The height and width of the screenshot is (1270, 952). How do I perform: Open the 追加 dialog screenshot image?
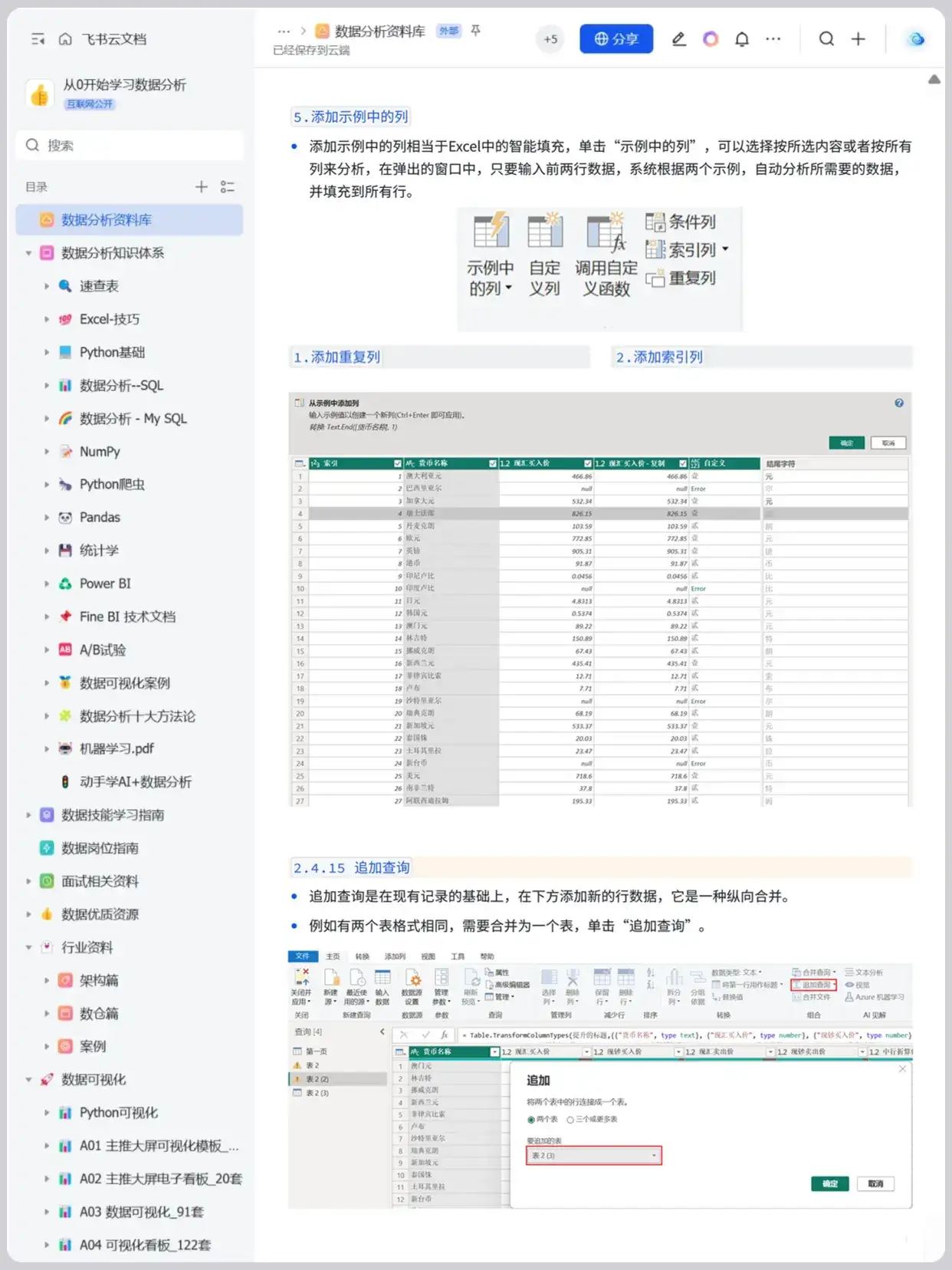coord(600,1080)
